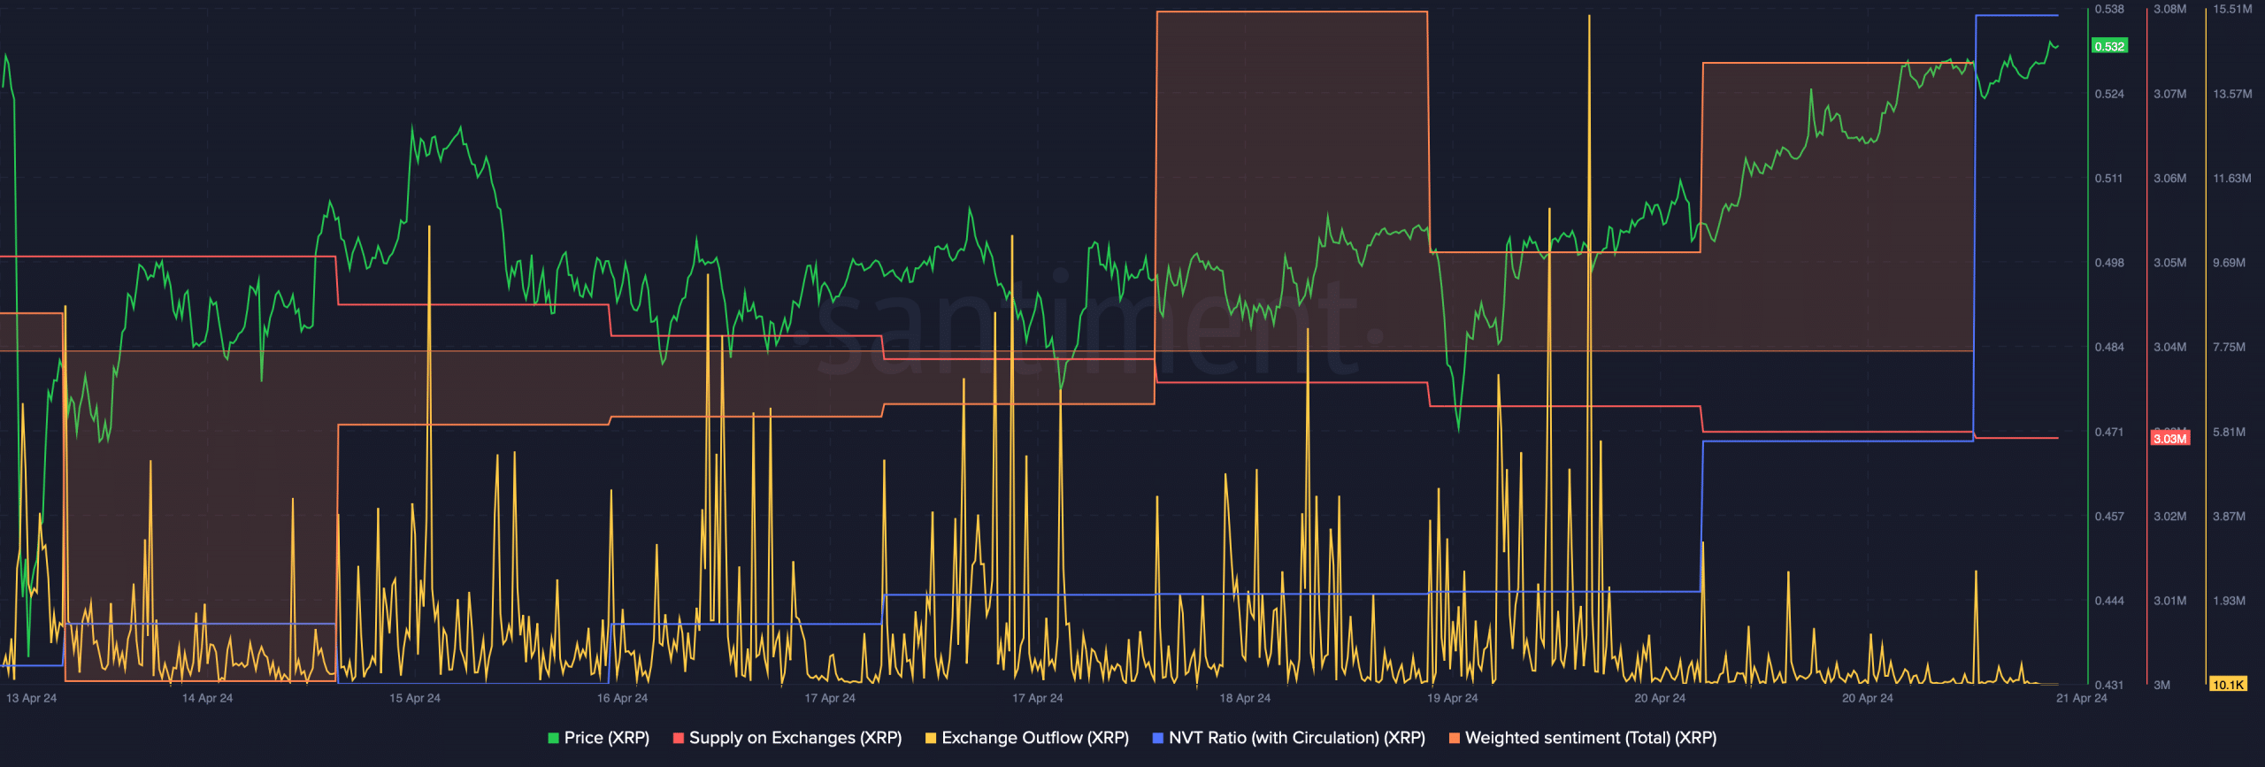Viewport: 2265px width, 767px height.
Task: Click the 19 Apr 24 date label
Action: (1453, 698)
